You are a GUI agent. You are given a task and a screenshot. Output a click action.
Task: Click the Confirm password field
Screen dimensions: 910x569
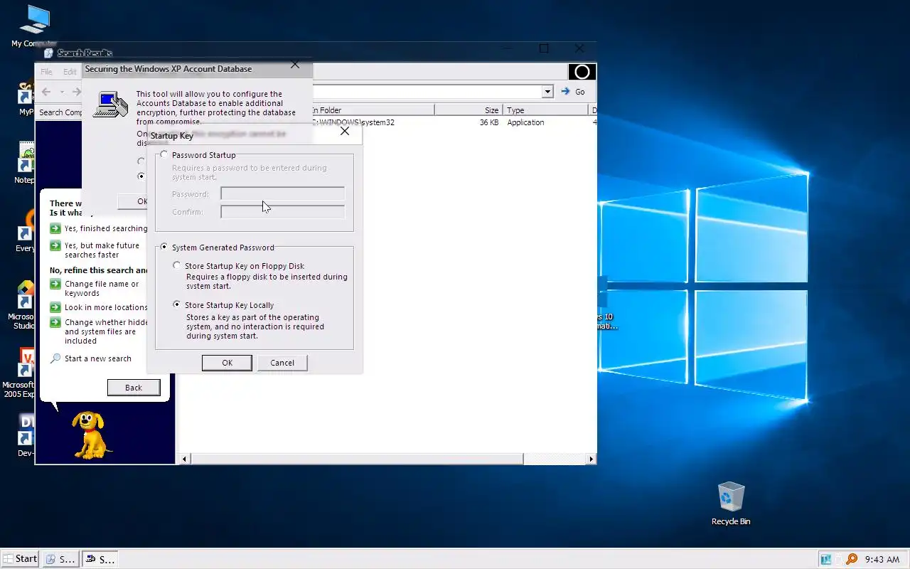coord(282,211)
